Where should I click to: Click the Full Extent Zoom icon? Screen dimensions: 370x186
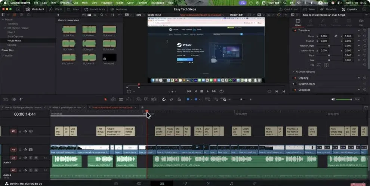[x=208, y=99]
